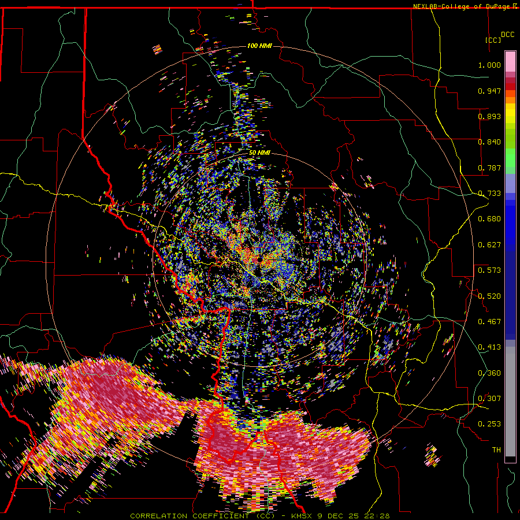Viewport: 520px width, 520px height.
Task: Select the 0.467 scale value
Action: coord(489,322)
